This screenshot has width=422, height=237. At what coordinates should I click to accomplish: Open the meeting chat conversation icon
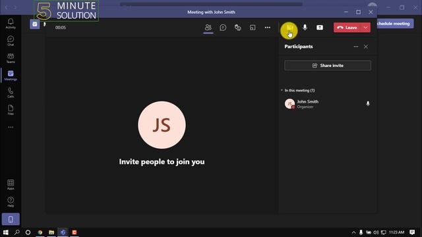(x=223, y=28)
